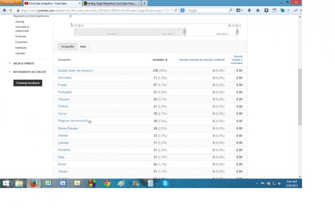Expand INSTRUMENTE DE CREAȚIE section
The height and width of the screenshot is (208, 335).
[30, 72]
